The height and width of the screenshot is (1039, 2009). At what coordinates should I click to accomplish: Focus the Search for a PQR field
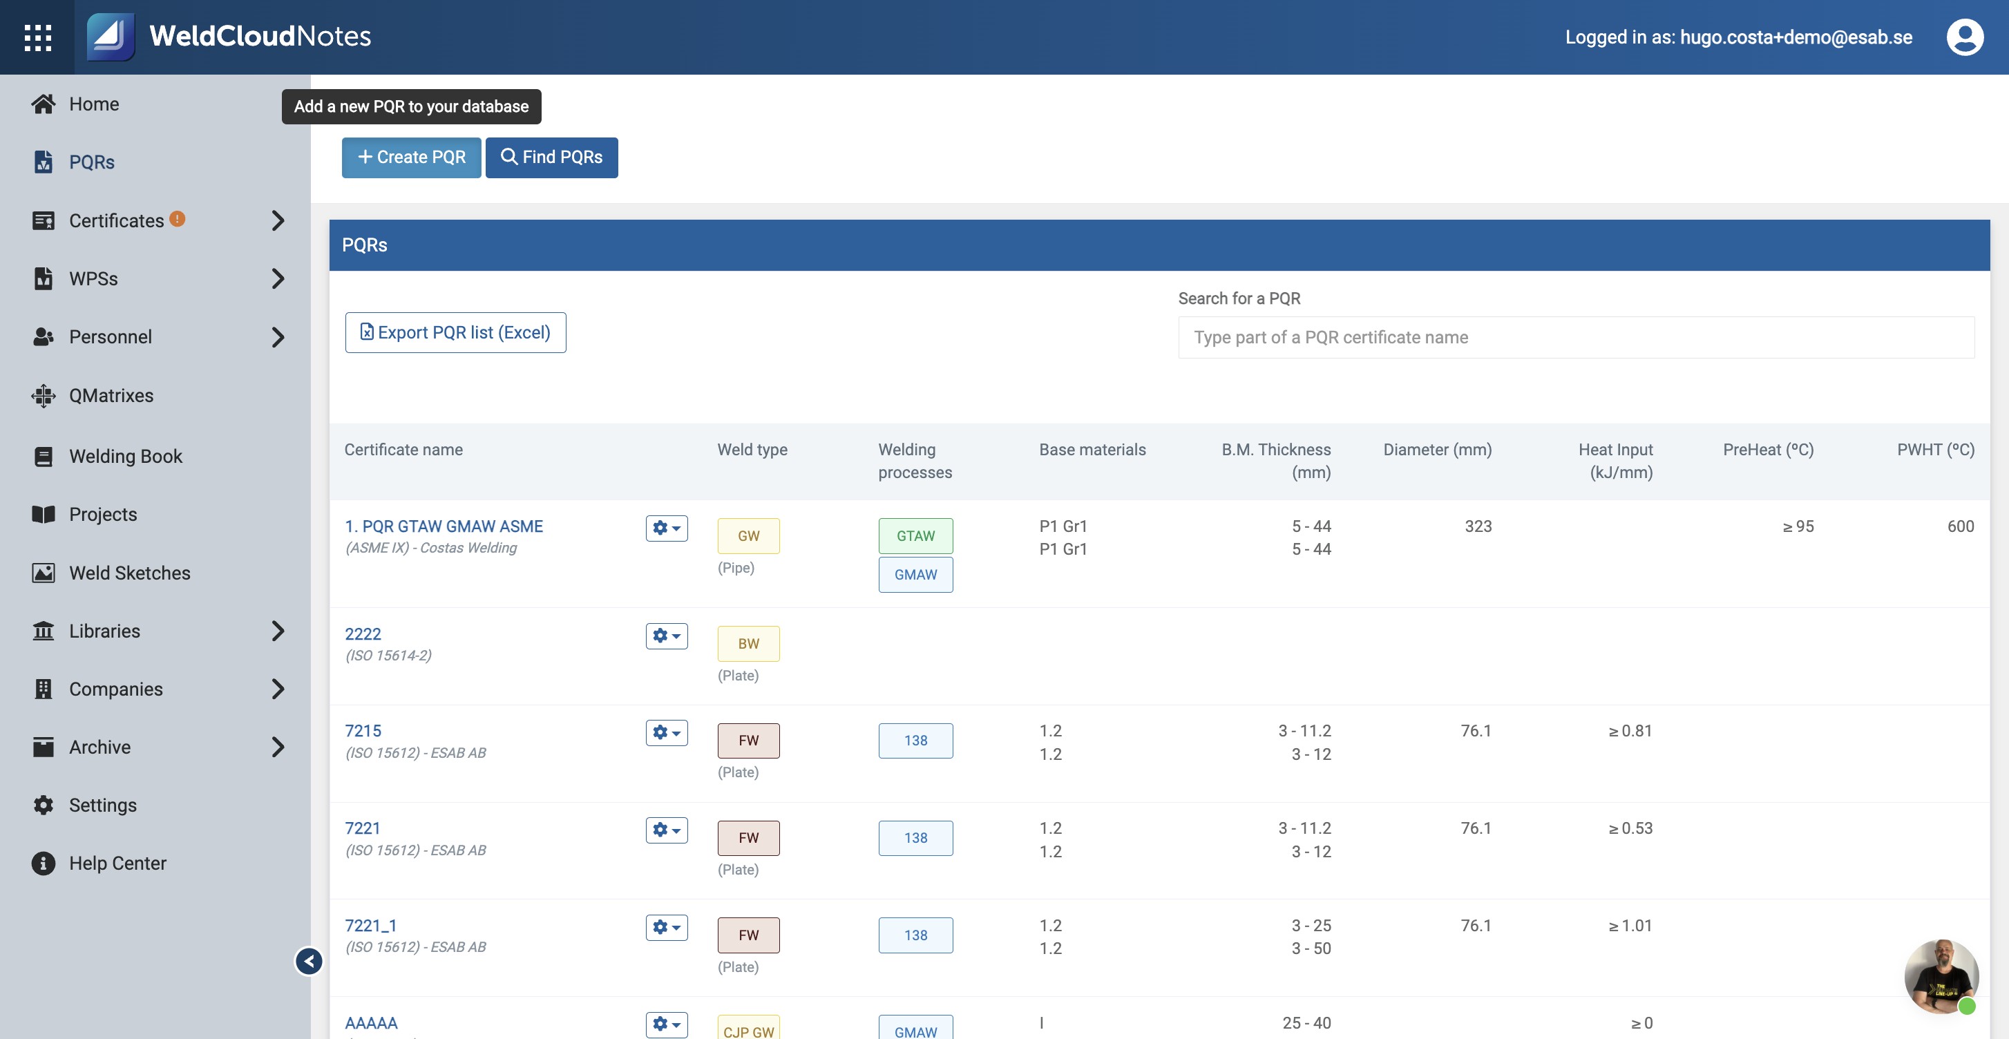click(1576, 338)
